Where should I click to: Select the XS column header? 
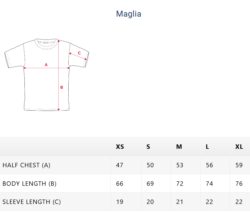120,147
